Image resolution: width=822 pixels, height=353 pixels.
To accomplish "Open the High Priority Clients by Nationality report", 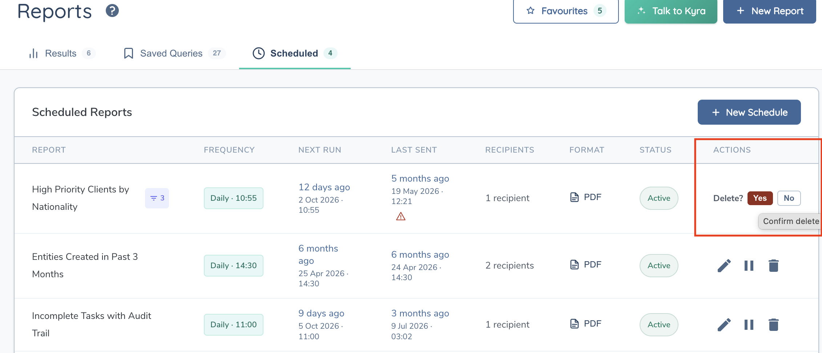I will [81, 198].
